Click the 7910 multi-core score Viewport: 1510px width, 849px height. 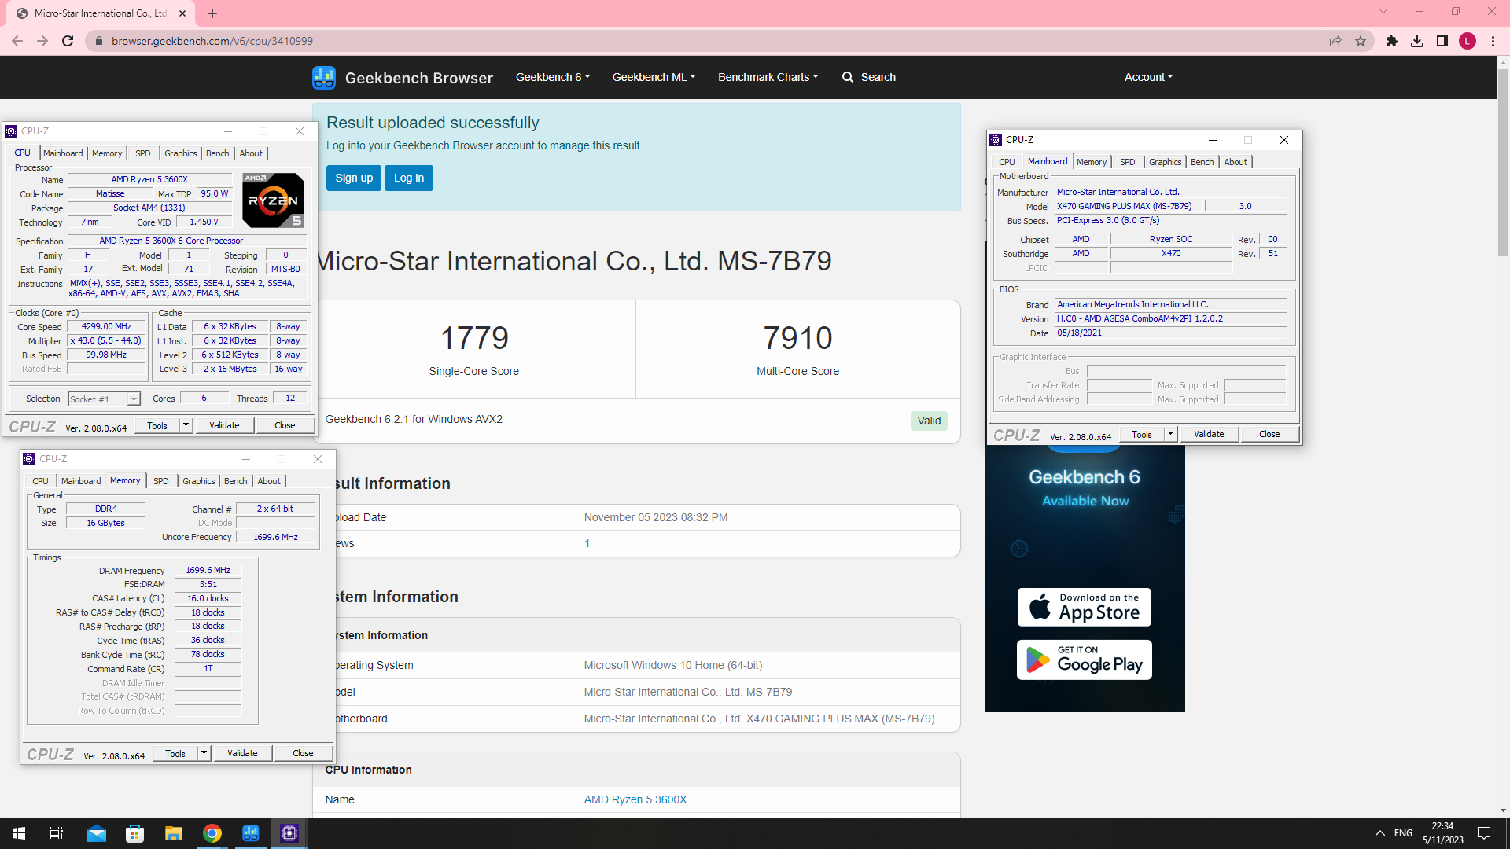797,338
